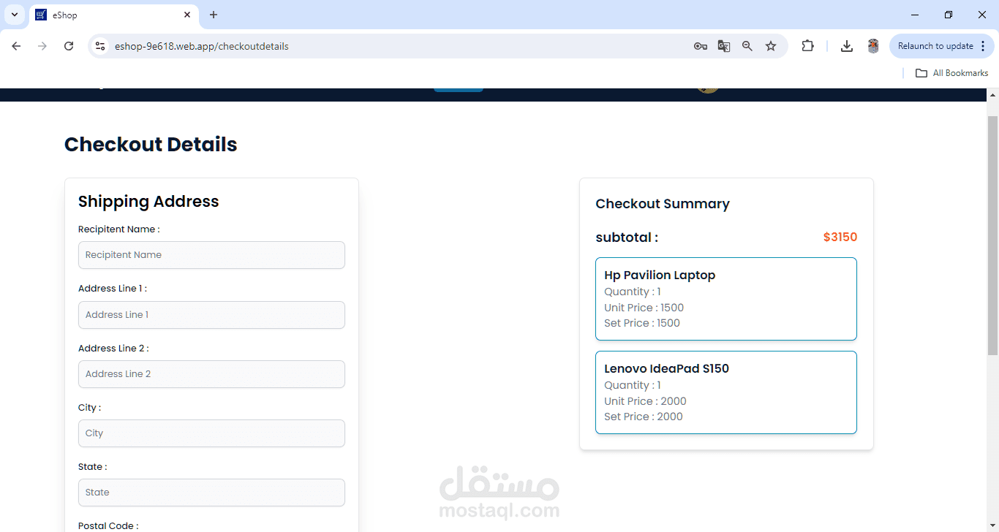Click the City input field
The width and height of the screenshot is (999, 532).
click(211, 433)
